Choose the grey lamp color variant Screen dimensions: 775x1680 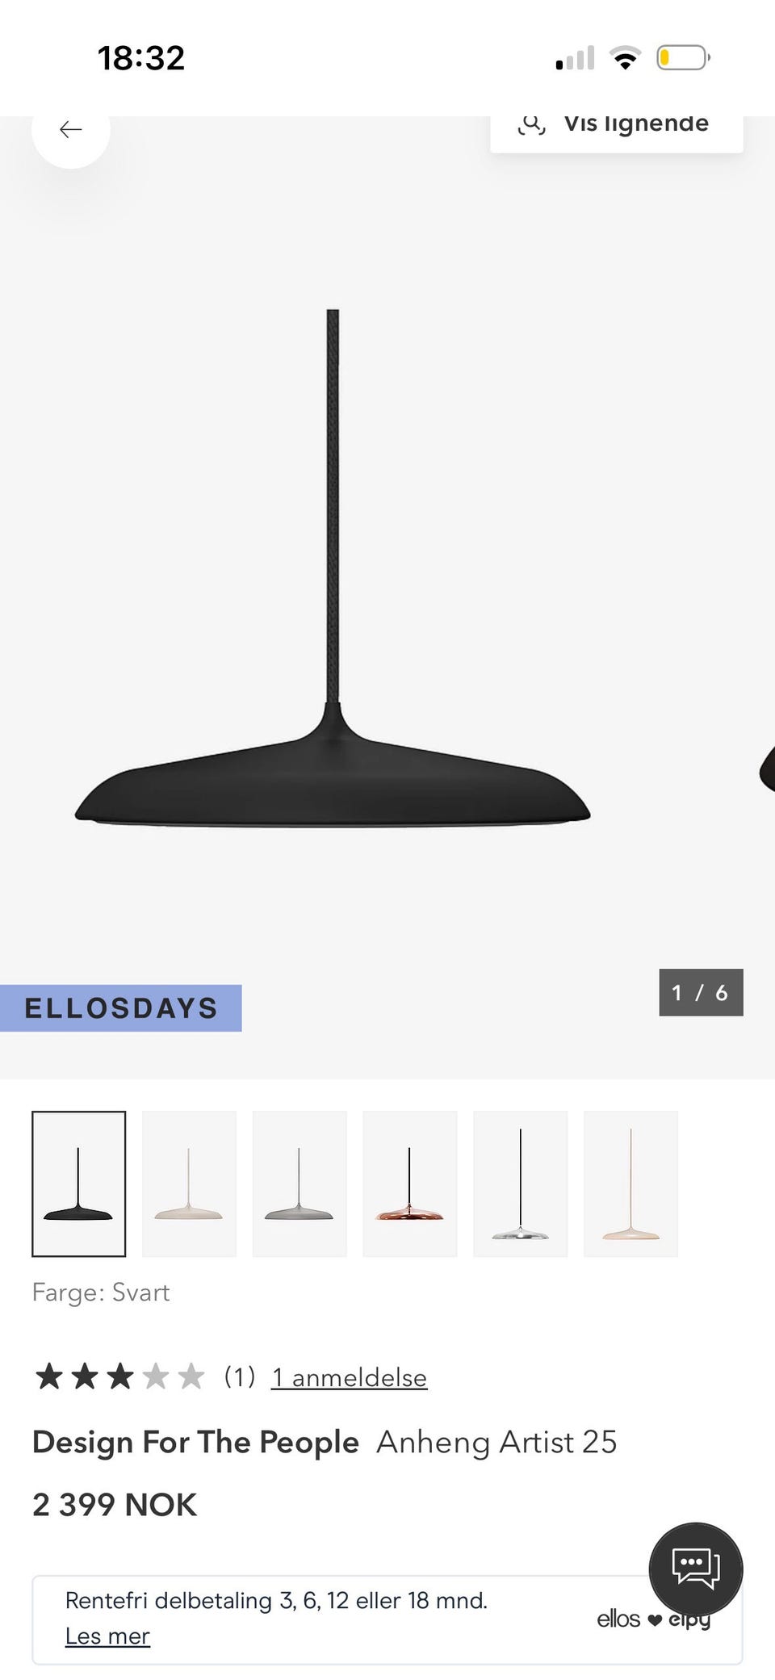(x=300, y=1184)
